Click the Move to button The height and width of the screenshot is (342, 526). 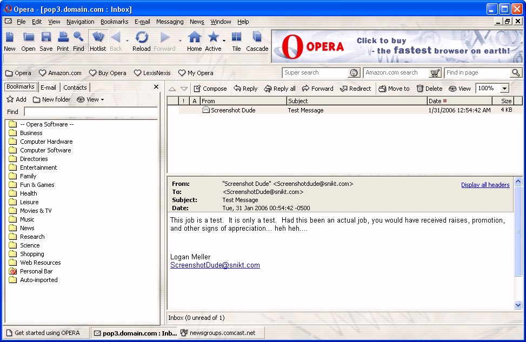click(394, 89)
